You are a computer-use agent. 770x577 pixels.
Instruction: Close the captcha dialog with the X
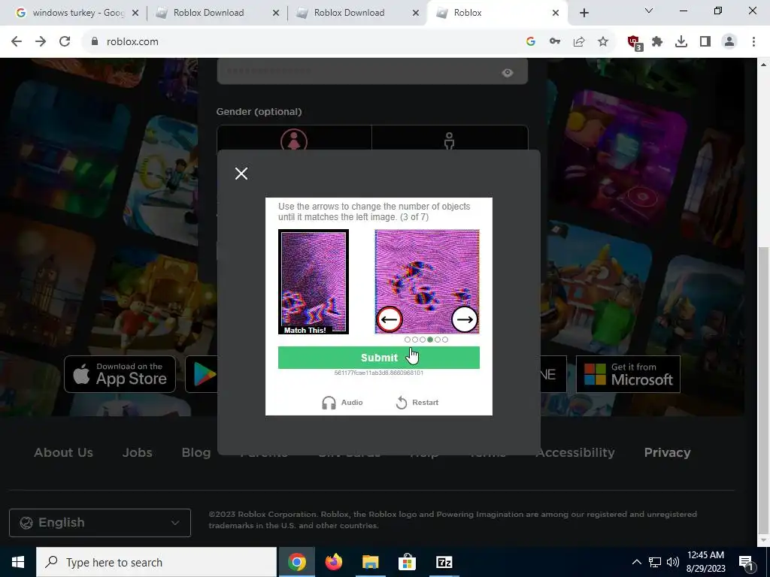point(241,174)
